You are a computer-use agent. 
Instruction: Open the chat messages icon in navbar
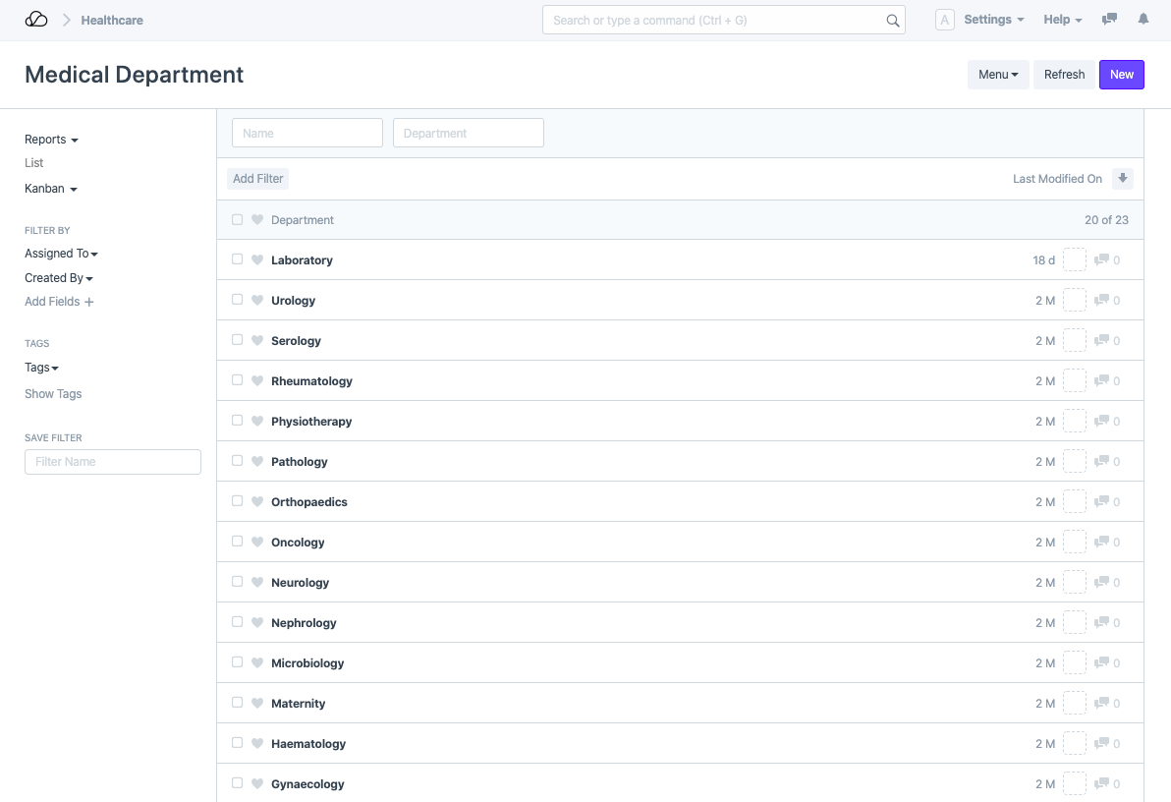(x=1109, y=20)
